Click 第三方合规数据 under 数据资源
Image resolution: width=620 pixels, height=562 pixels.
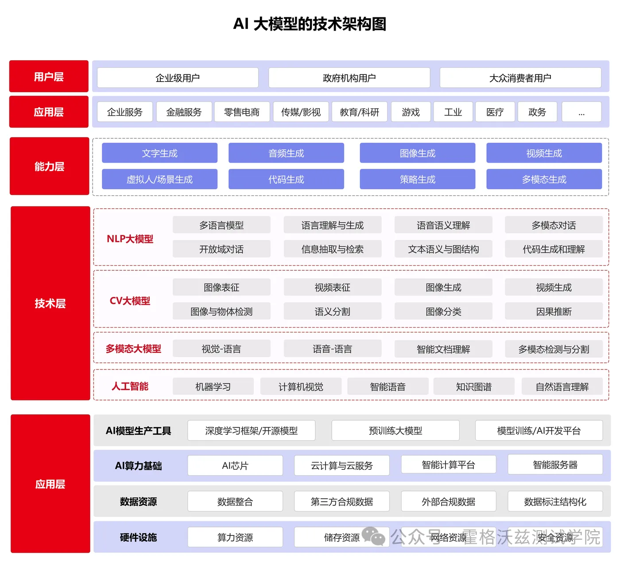pos(341,501)
